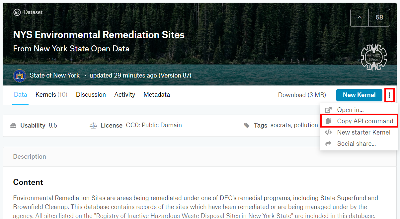Click the Content heading
This screenshot has width=400, height=219.
[x=28, y=182]
